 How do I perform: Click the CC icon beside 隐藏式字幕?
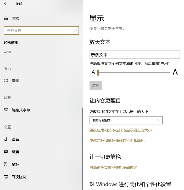pos(6,110)
